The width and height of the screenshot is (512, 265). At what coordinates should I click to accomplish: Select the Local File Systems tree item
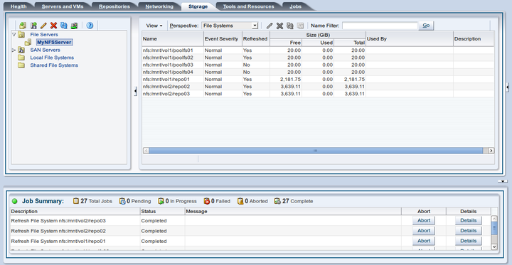pos(52,58)
